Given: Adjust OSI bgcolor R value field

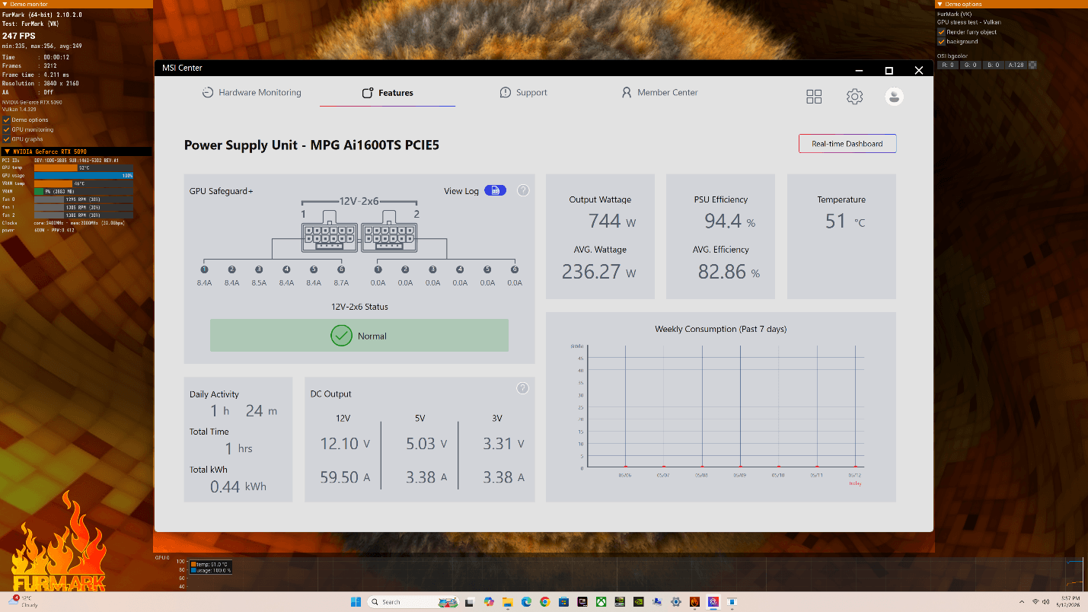Looking at the screenshot, I should tap(949, 65).
